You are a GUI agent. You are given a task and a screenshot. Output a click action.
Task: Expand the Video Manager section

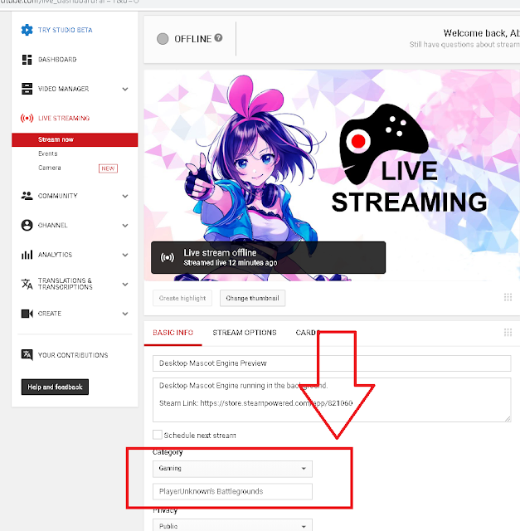(125, 89)
